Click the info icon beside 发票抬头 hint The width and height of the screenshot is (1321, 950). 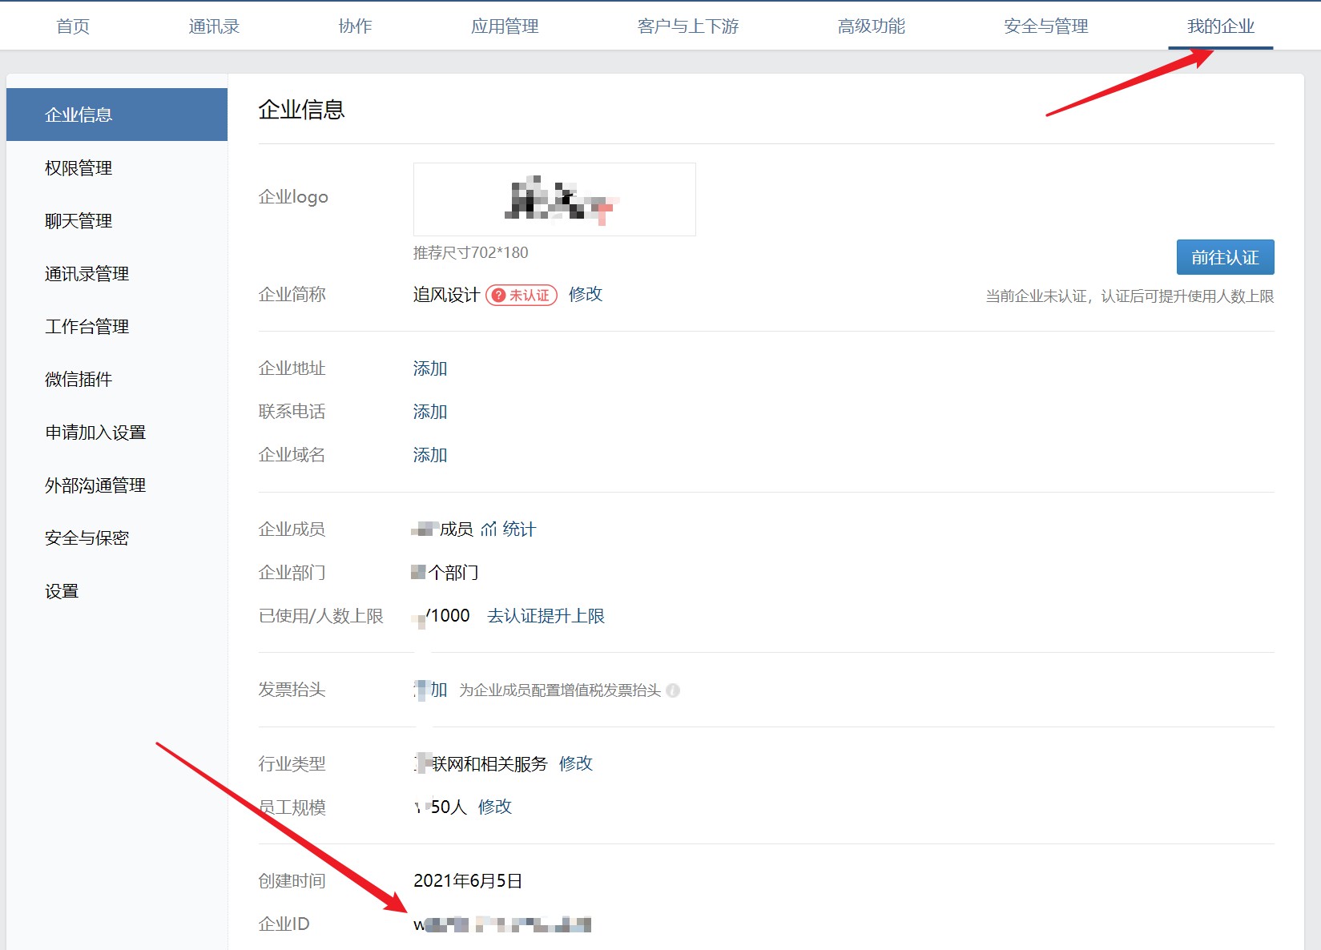(x=673, y=690)
